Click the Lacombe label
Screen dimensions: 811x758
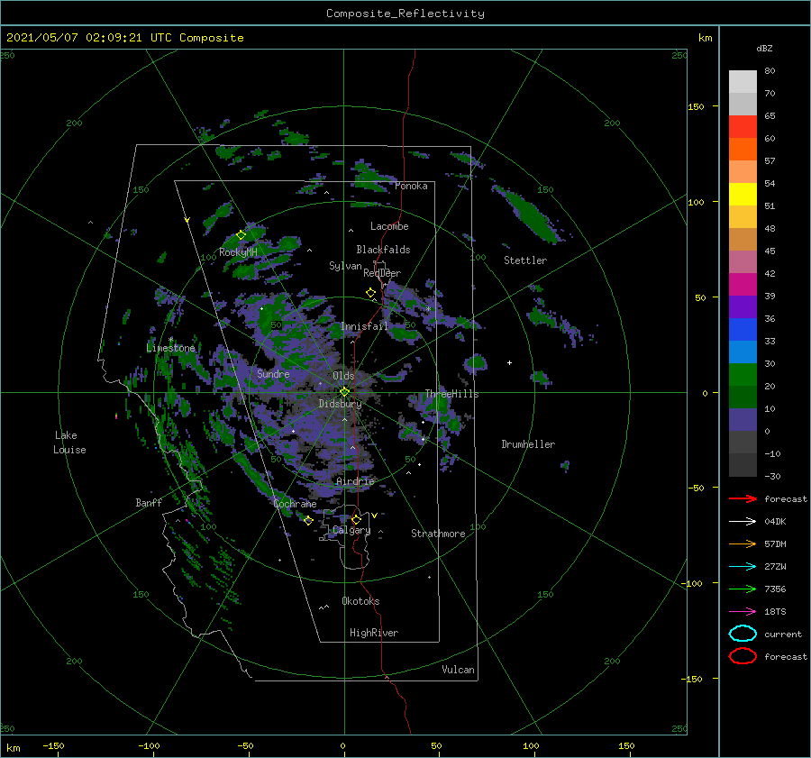pos(389,226)
